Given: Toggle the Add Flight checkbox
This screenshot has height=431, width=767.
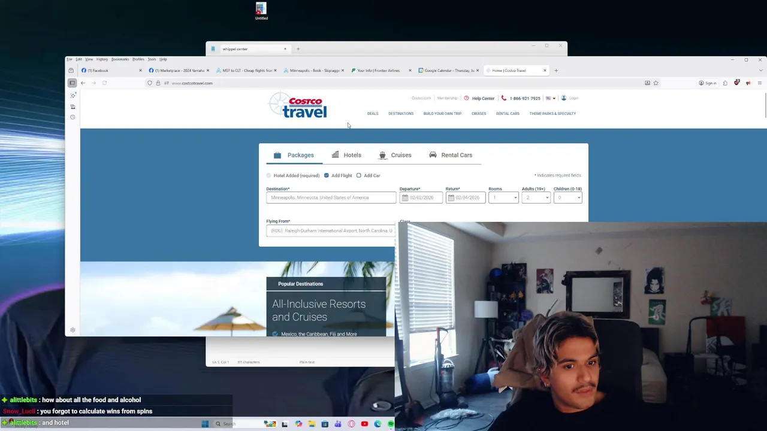Looking at the screenshot, I should pyautogui.click(x=327, y=175).
